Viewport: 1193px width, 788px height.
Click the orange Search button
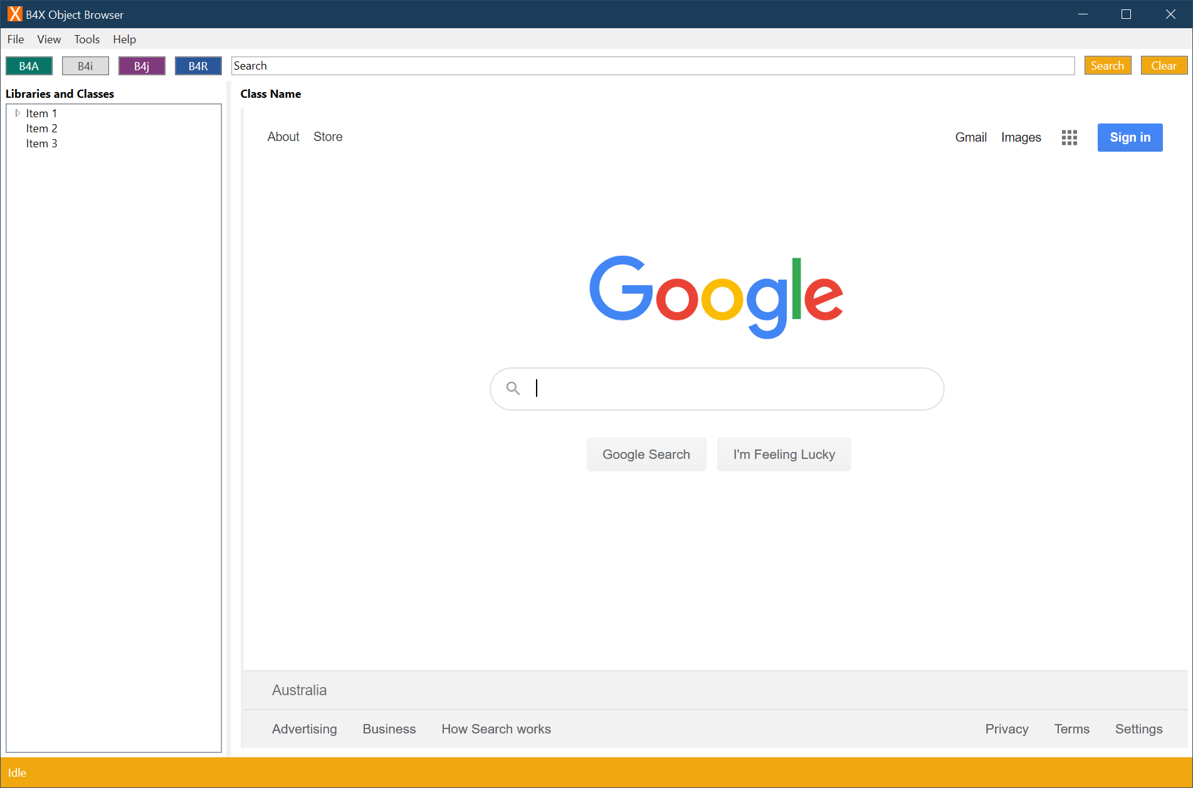1108,66
